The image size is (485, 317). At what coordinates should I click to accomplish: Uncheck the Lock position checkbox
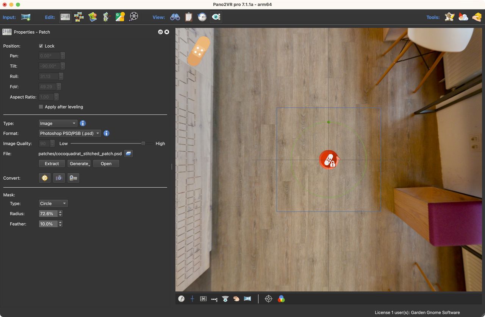(41, 46)
